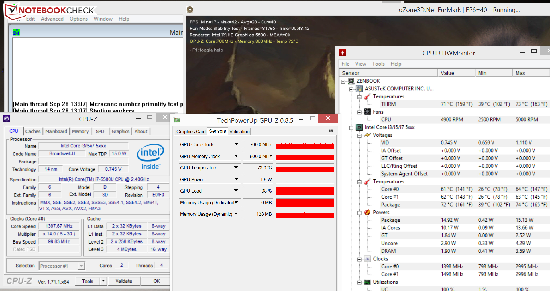Open the Advanced menu in Prime95
Screen dimensions: 550x291
[52, 19]
